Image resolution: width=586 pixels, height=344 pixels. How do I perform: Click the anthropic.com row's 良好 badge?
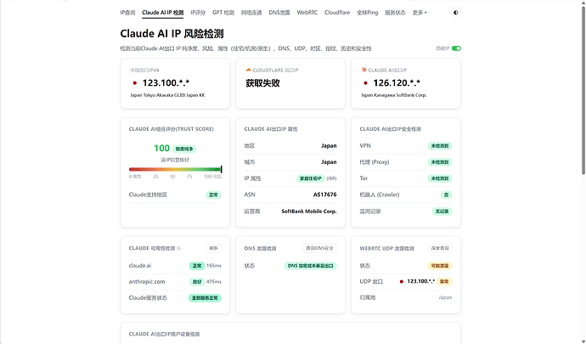[197, 282]
